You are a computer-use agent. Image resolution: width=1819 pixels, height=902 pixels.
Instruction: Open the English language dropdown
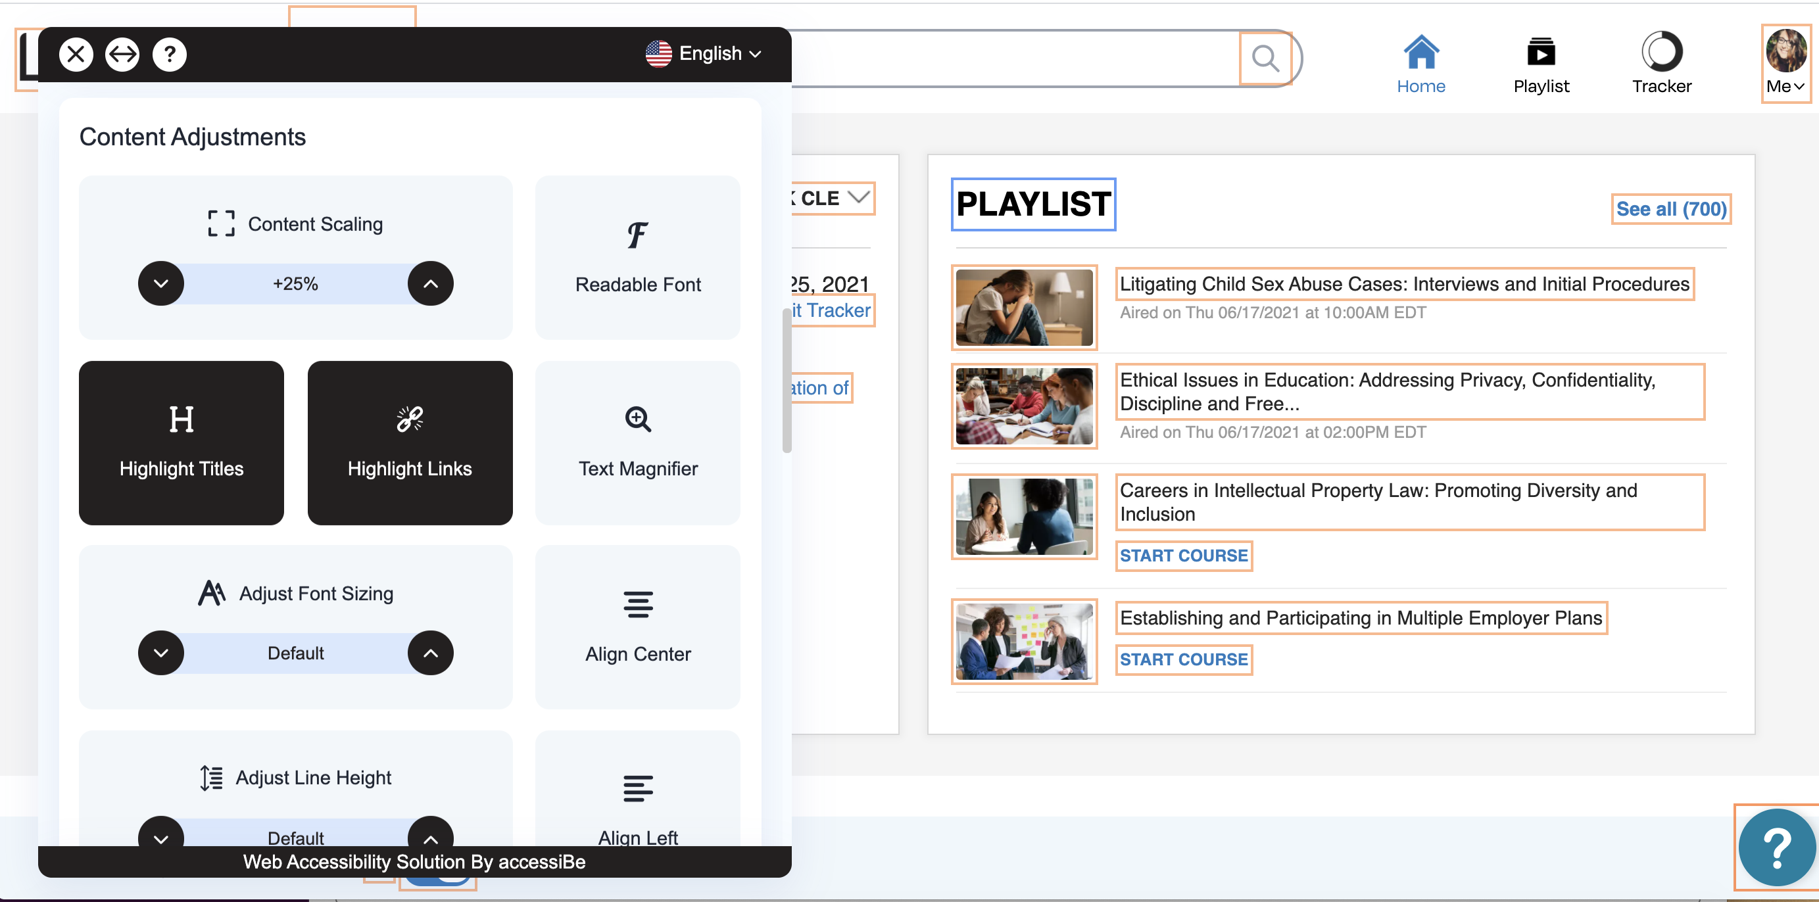click(703, 54)
